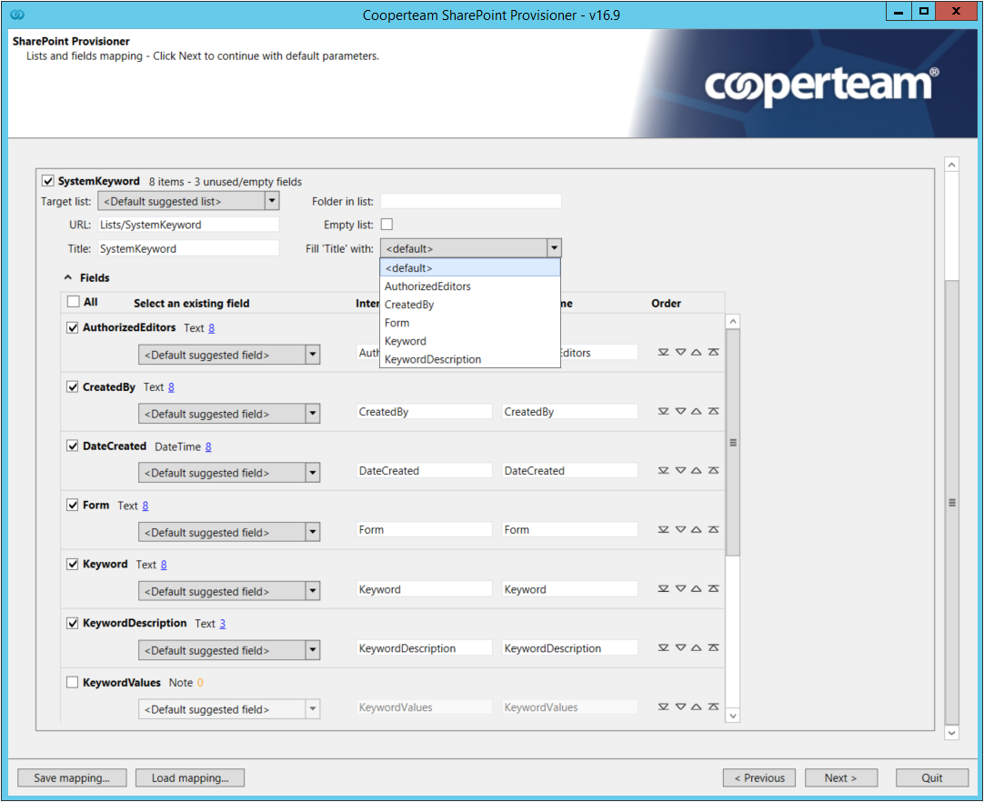Image resolution: width=984 pixels, height=802 pixels.
Task: Click inside the Folder in list input field
Action: click(x=470, y=200)
